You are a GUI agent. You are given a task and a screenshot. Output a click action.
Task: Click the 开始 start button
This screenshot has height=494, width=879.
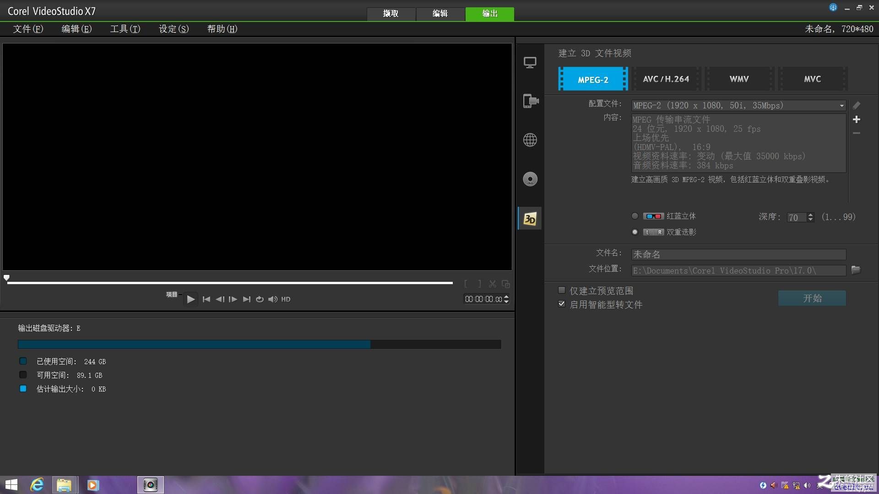point(812,298)
